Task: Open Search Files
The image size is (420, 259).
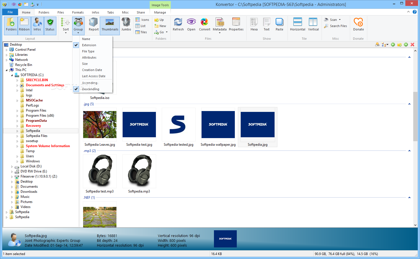Action: click(x=335, y=26)
